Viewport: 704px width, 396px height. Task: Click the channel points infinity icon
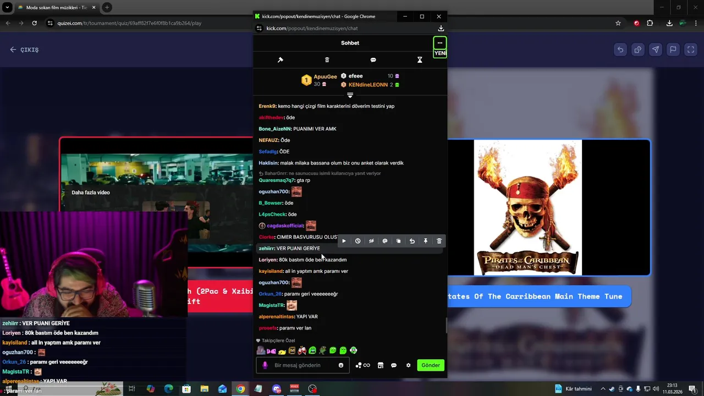[x=363, y=365]
